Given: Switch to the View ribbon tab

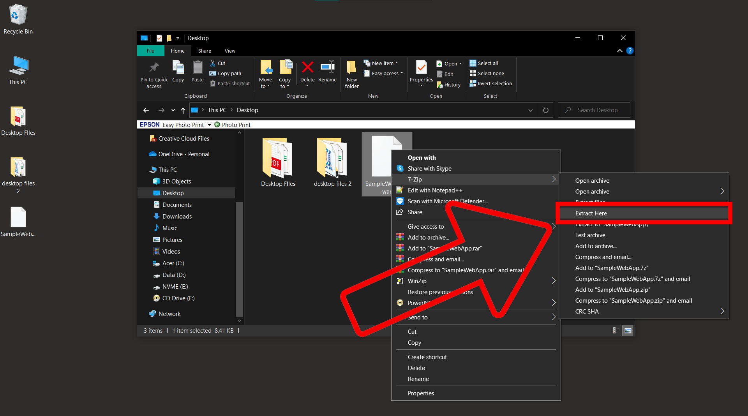Looking at the screenshot, I should [229, 51].
